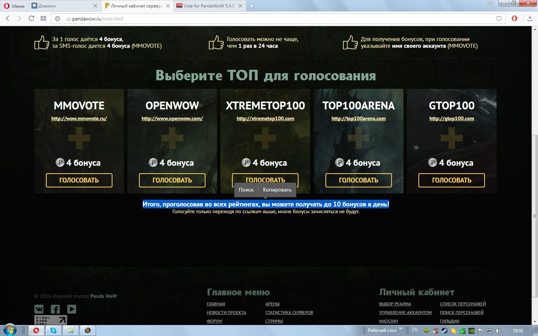This screenshot has height=336, width=538.
Task: Open the СТРИМЫ footer link
Action: pyautogui.click(x=274, y=321)
